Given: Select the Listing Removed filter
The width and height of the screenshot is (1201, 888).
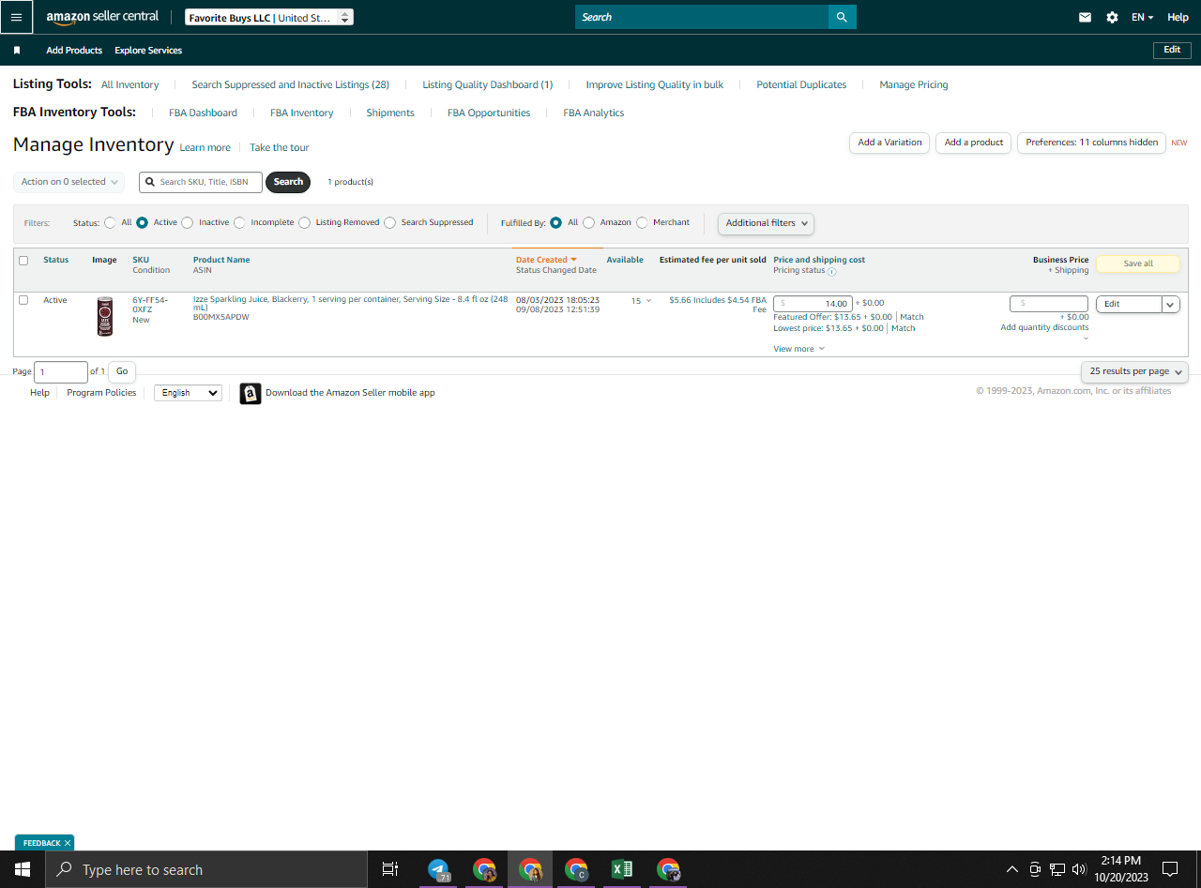Looking at the screenshot, I should click(x=305, y=223).
